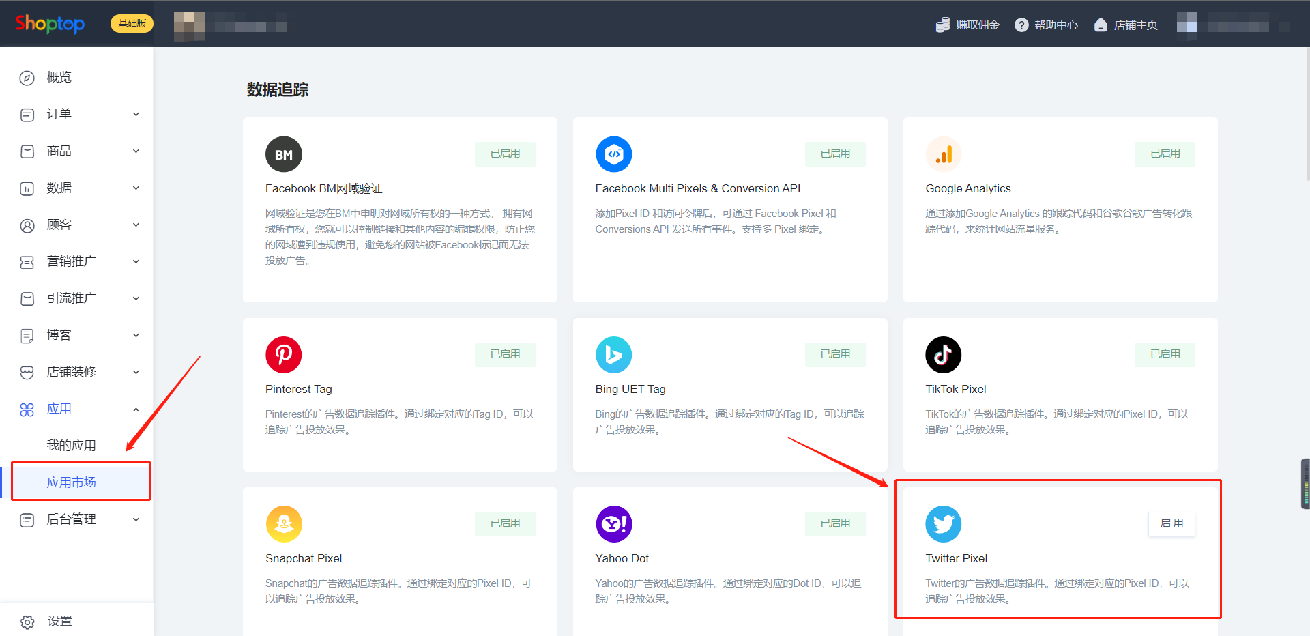Click the 数据追踪 section heading
This screenshot has height=636, width=1310.
click(x=278, y=90)
